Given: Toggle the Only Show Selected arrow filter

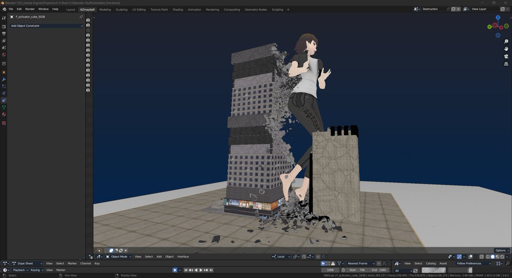Looking at the screenshot, I should 323,264.
